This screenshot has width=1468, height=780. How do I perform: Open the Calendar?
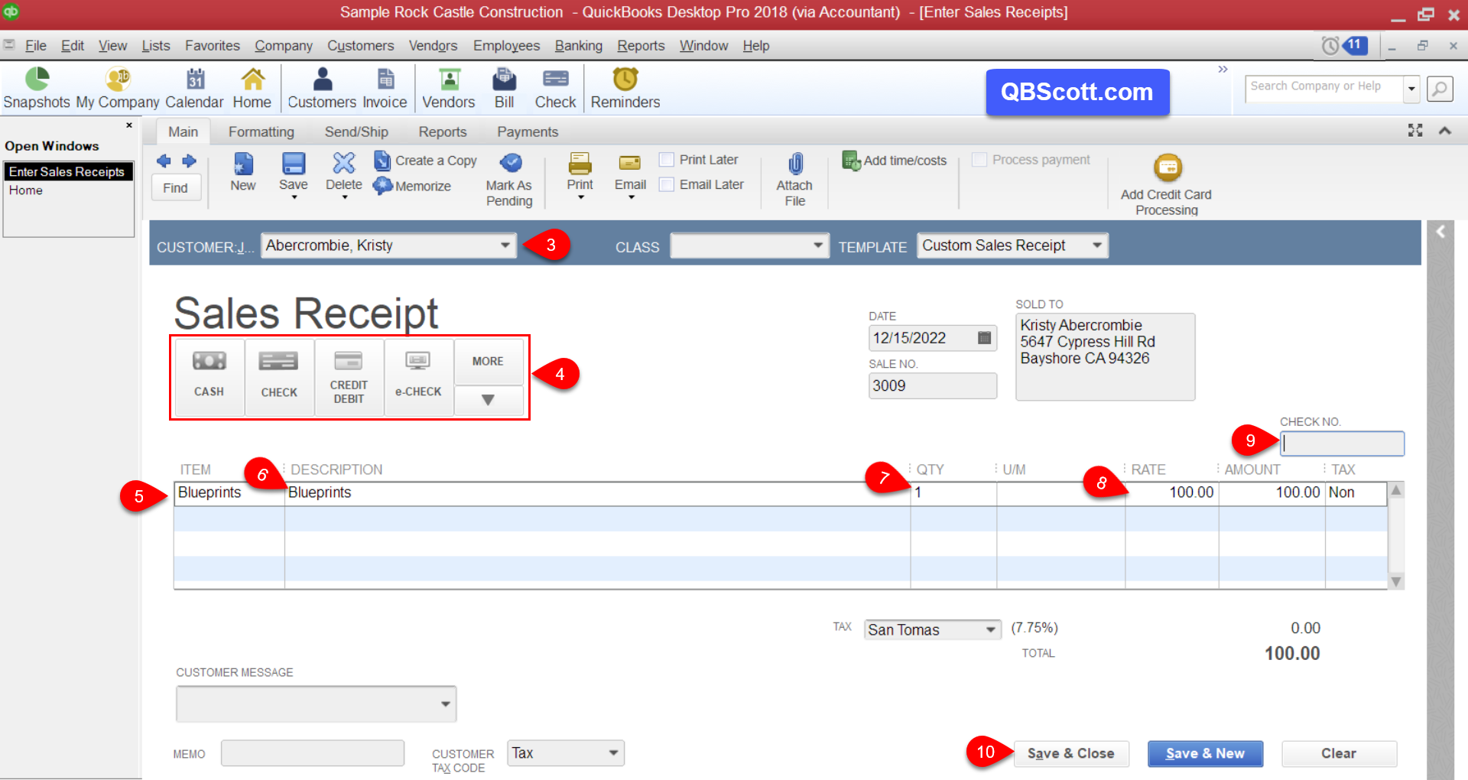click(x=194, y=86)
